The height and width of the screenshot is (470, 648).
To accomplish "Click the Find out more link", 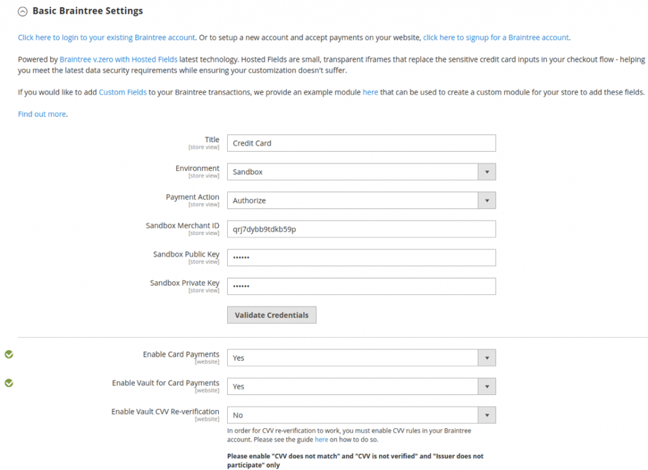I will (x=41, y=114).
